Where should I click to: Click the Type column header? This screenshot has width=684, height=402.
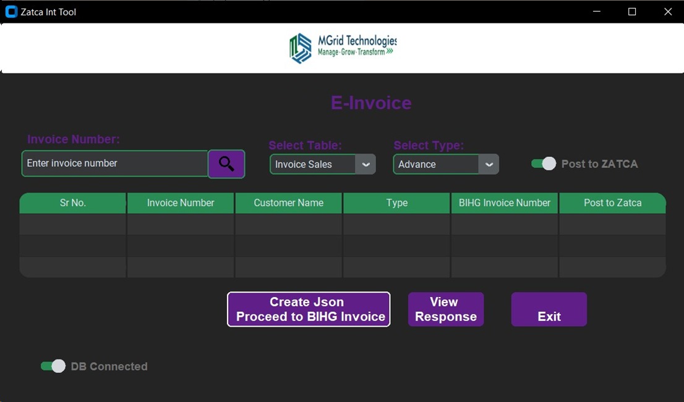coord(396,203)
